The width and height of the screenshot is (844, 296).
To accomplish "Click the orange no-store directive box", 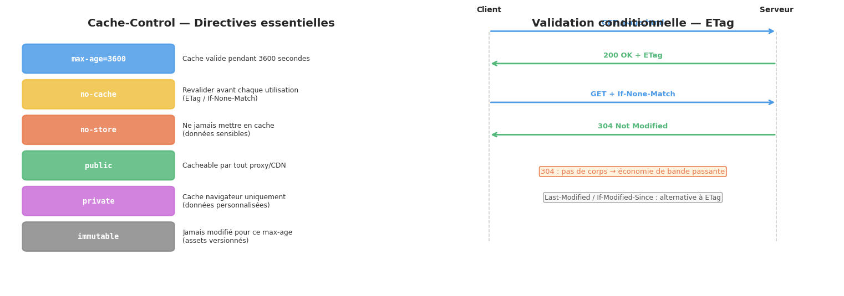I will [x=98, y=130].
